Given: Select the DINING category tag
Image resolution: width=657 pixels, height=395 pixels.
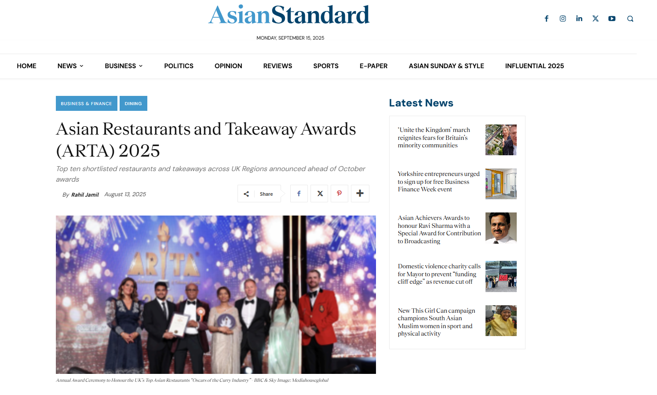Looking at the screenshot, I should point(133,103).
